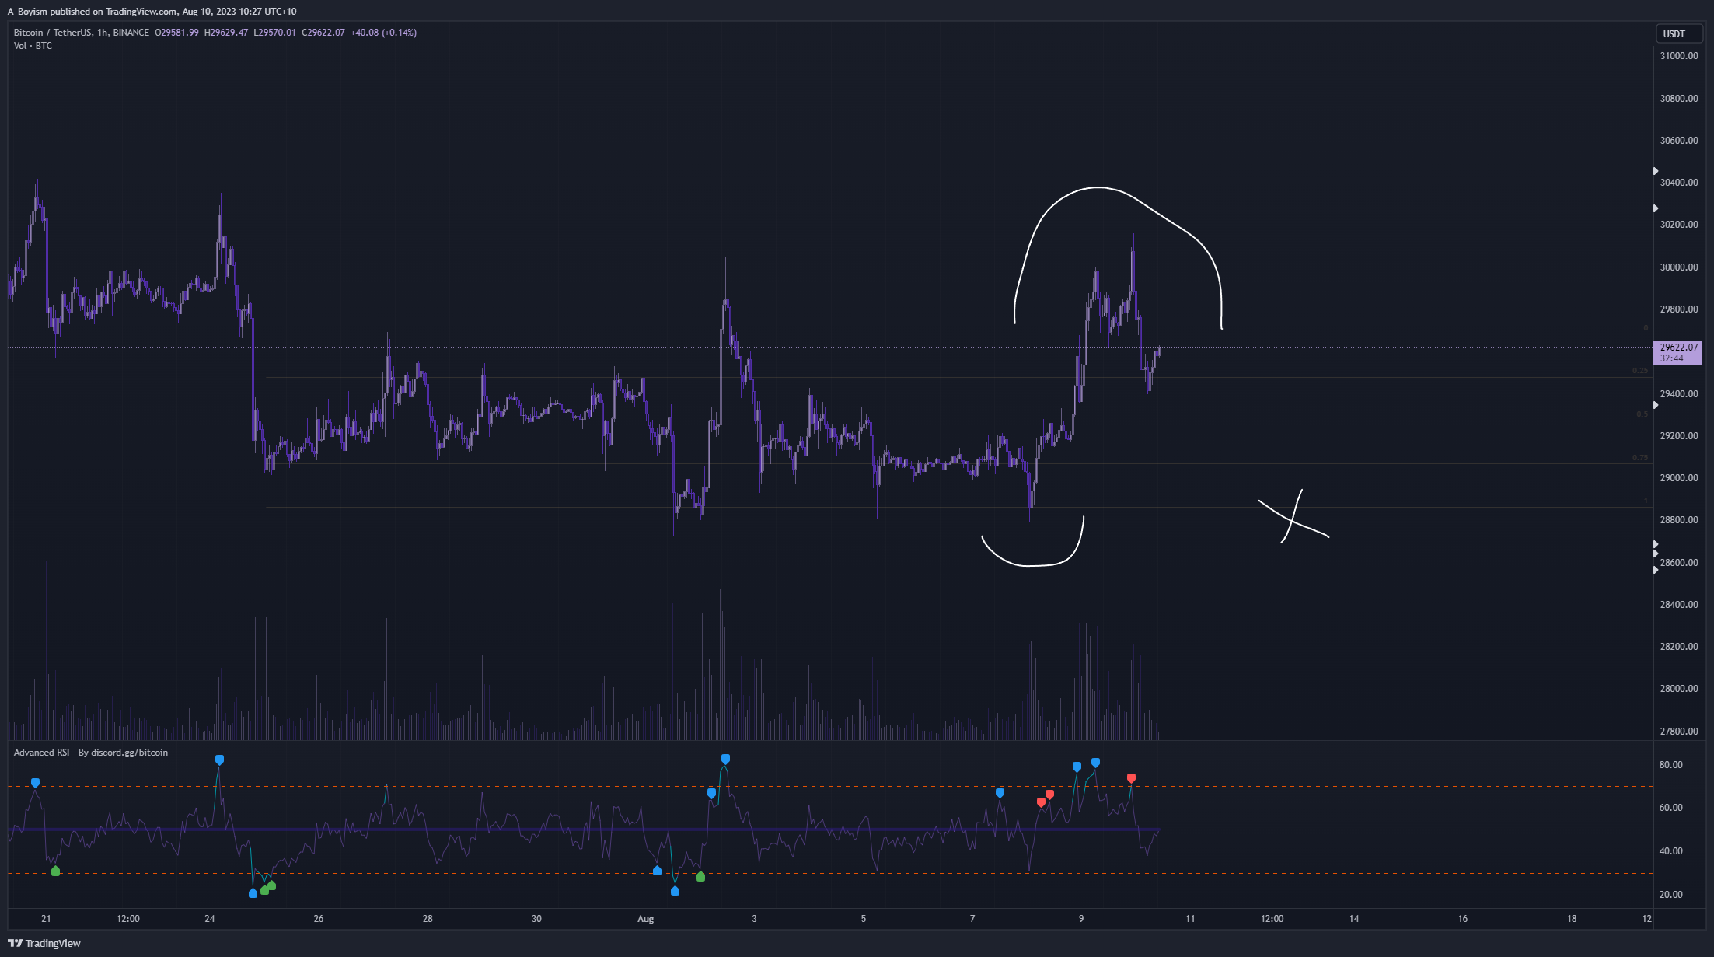Screen dimensions: 1714x957
Task: Click the date label 9 on the time axis
Action: (1080, 919)
